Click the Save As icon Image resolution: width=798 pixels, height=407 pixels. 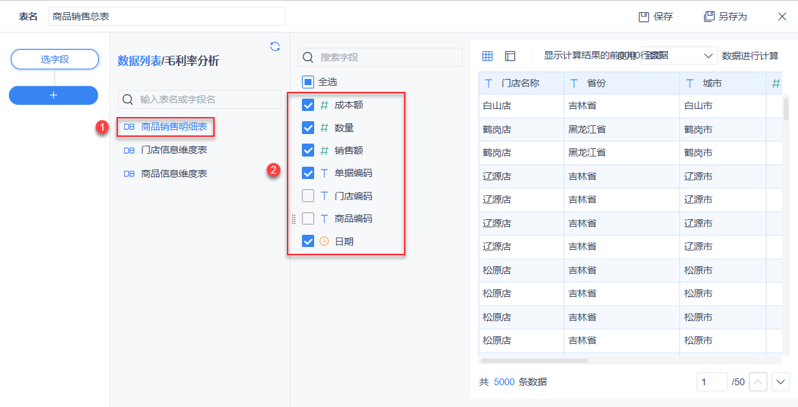click(x=709, y=17)
